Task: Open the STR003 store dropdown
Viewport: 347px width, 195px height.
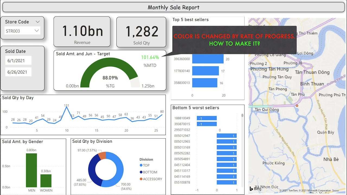Action: (23, 31)
